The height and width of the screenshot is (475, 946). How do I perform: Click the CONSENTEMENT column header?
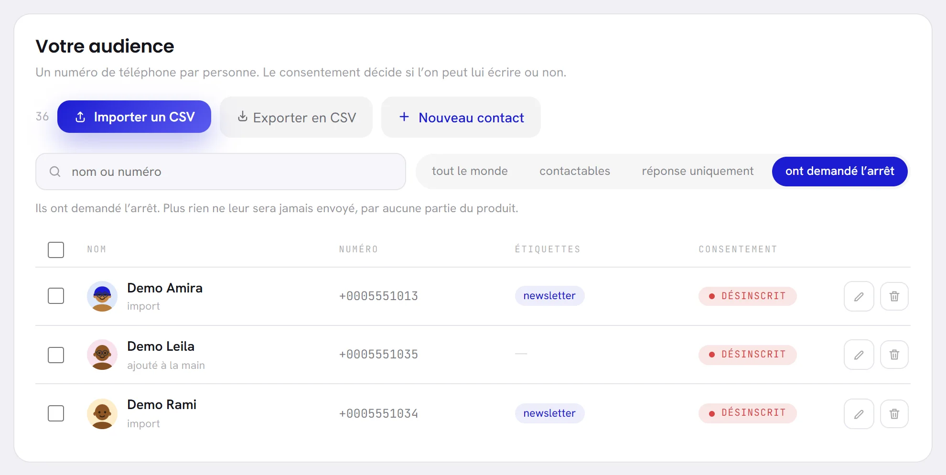(738, 249)
